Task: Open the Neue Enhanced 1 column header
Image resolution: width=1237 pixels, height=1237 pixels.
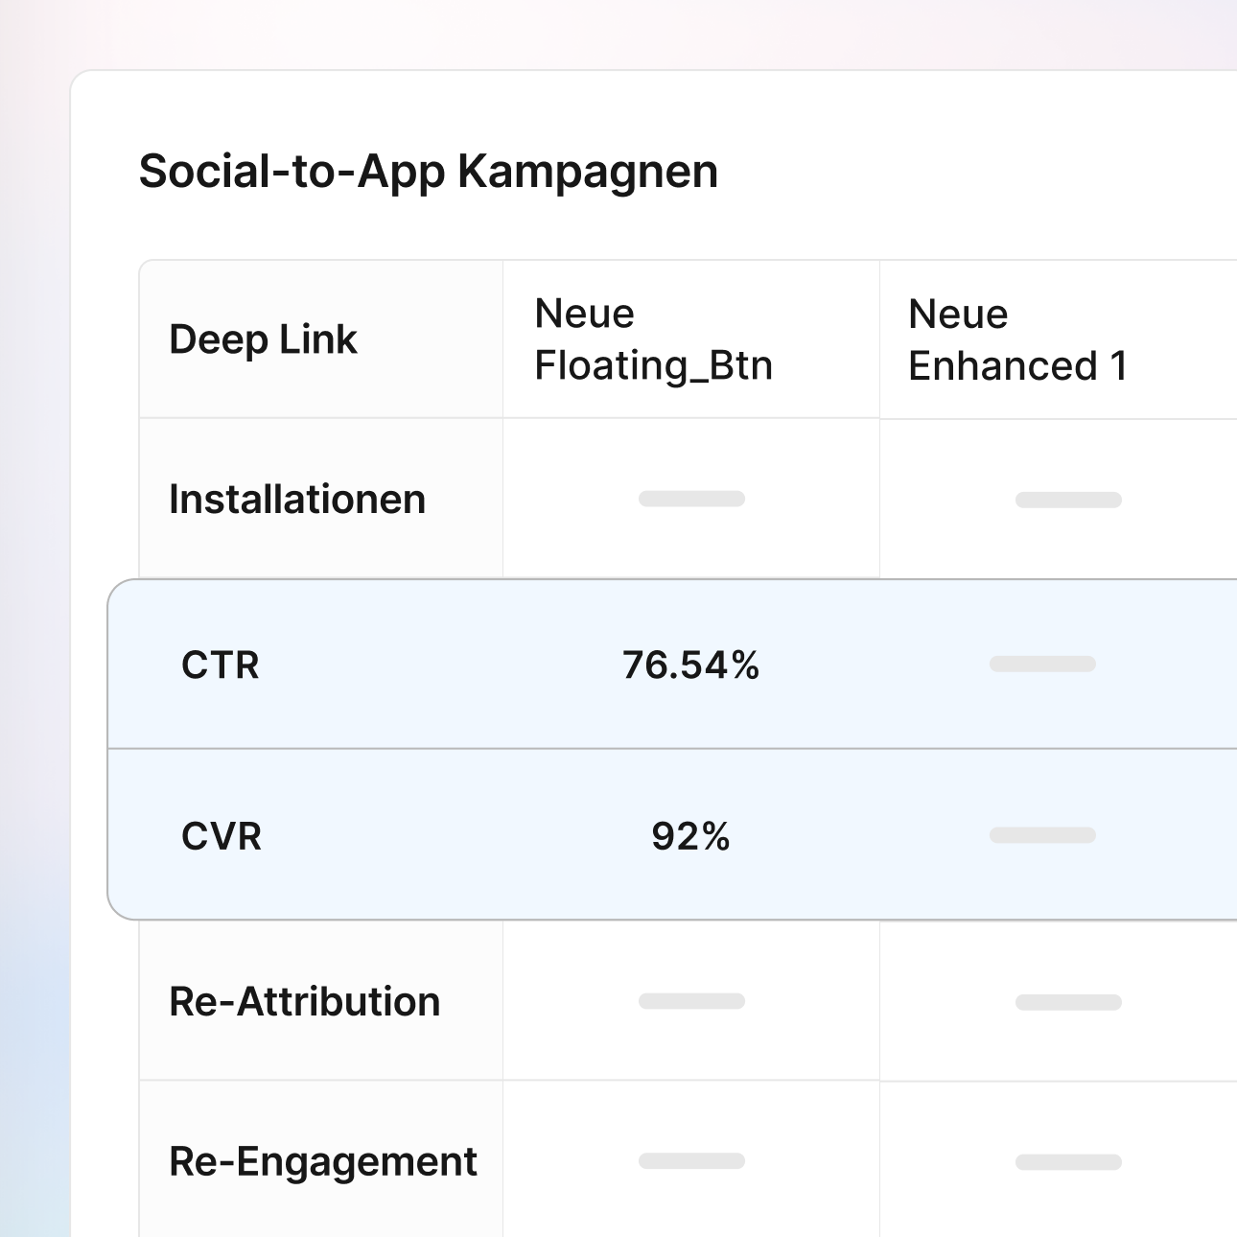Action: click(1017, 339)
